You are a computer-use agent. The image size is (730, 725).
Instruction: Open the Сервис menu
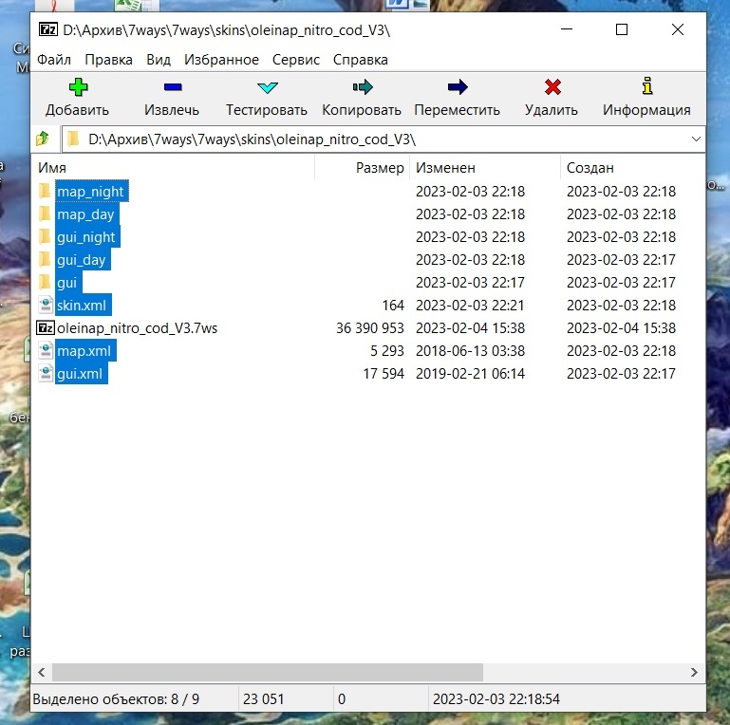click(296, 60)
